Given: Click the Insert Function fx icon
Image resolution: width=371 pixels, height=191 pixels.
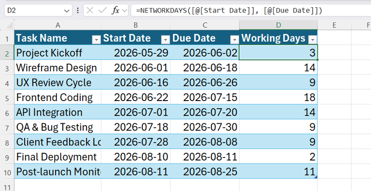Looking at the screenshot, I should pos(115,11).
